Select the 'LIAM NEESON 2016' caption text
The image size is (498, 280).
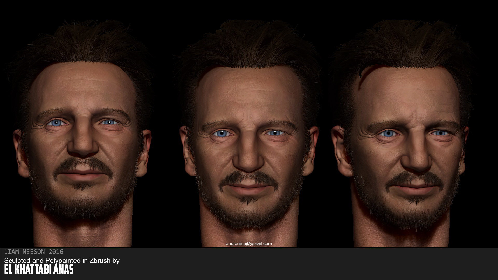pos(34,252)
